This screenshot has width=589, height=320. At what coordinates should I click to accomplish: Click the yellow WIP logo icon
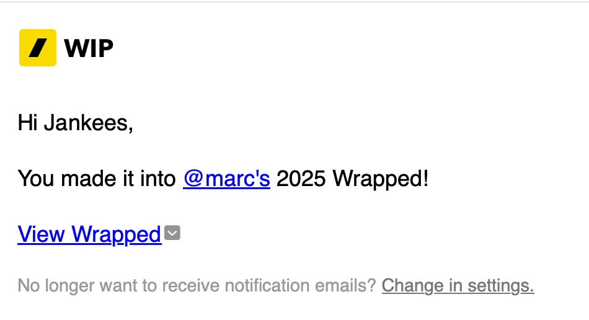click(x=38, y=48)
